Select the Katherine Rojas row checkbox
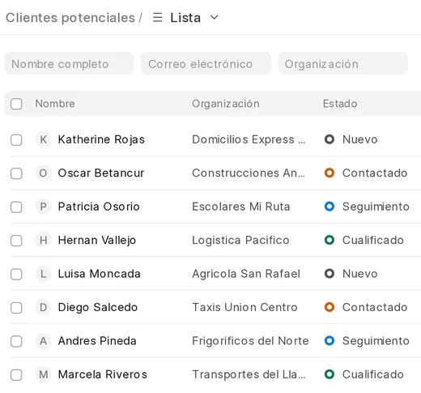Image resolution: width=421 pixels, height=393 pixels. click(16, 140)
